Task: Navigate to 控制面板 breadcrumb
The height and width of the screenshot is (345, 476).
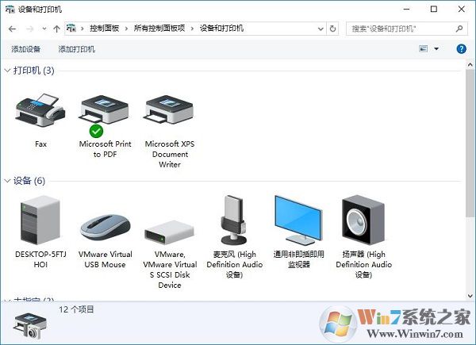Action: point(104,29)
